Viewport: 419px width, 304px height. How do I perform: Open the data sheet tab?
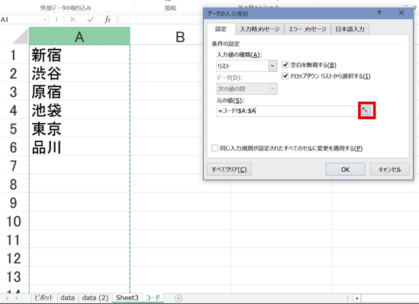[68, 298]
